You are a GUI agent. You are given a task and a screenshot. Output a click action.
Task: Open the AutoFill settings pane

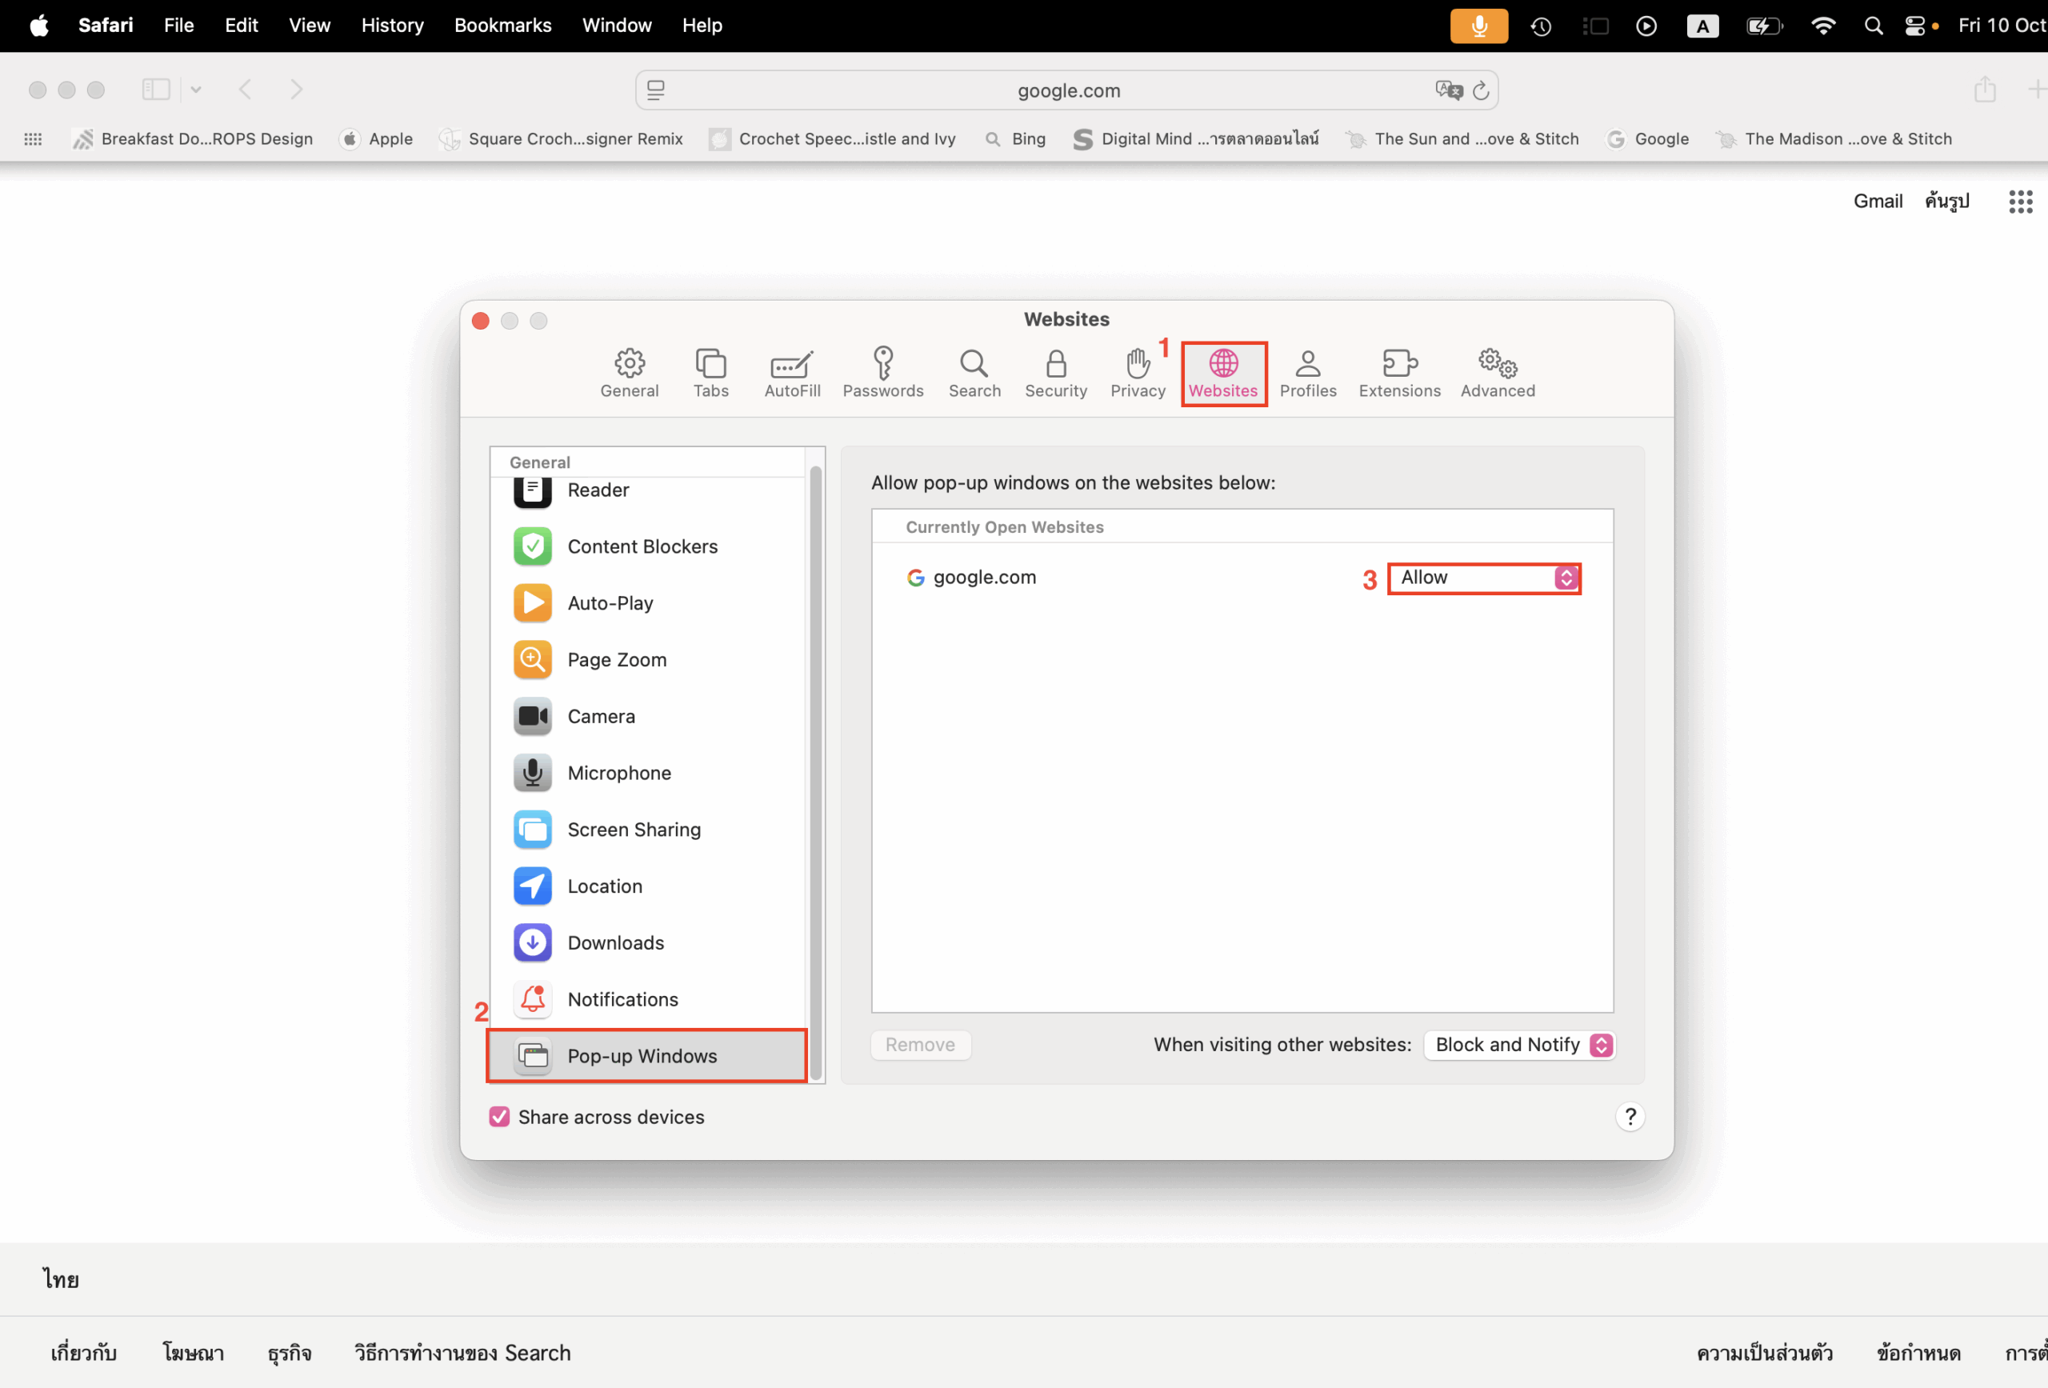tap(790, 373)
